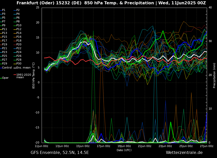The width and height of the screenshot is (217, 158).
Task: Select the 30 precipitation axis label
Action: click(x=210, y=41)
